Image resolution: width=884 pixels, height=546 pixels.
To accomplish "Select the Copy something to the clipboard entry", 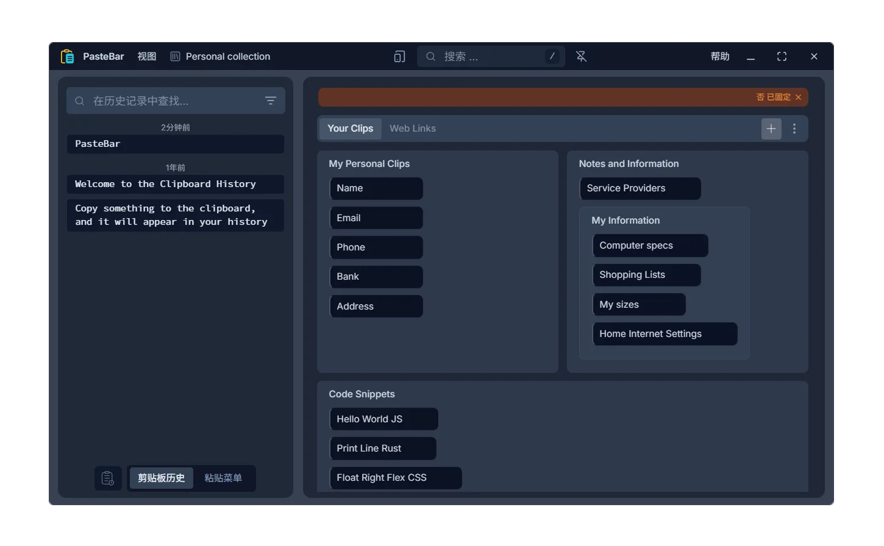I will pos(176,215).
